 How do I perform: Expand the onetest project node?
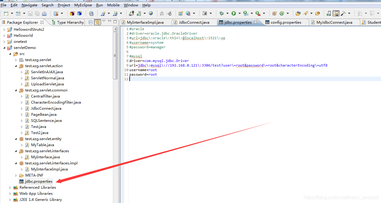coord(4,42)
